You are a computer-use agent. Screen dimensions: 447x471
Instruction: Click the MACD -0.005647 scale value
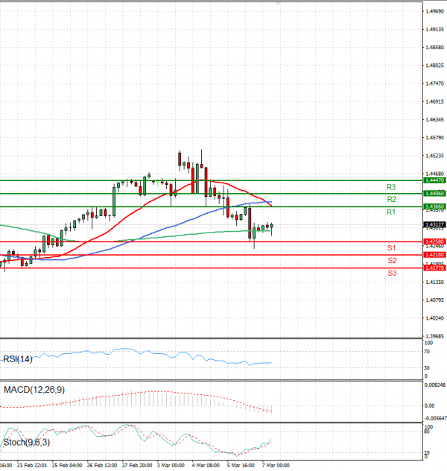(435, 418)
